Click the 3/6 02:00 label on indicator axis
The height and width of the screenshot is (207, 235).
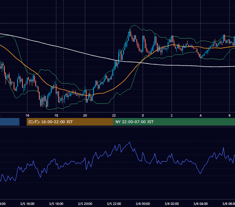click(x=172, y=204)
